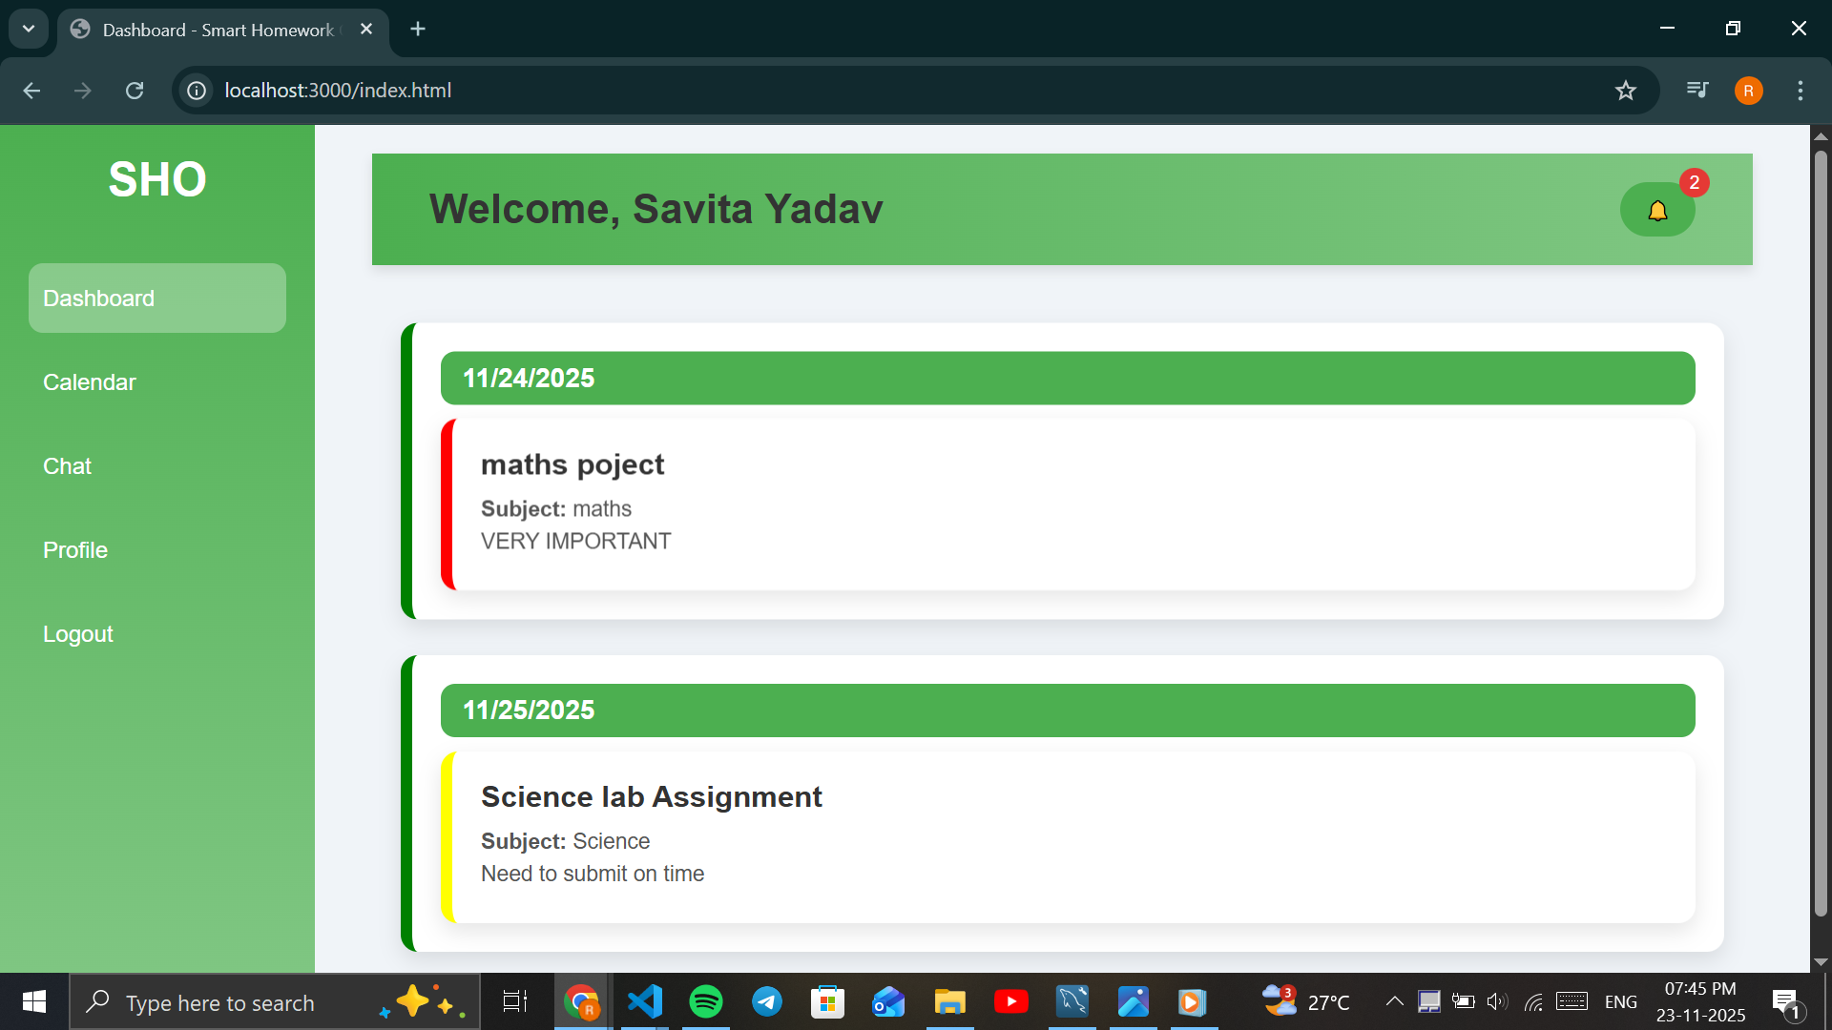Click the page vertical scrollbar
The width and height of the screenshot is (1832, 1030).
click(x=1821, y=534)
